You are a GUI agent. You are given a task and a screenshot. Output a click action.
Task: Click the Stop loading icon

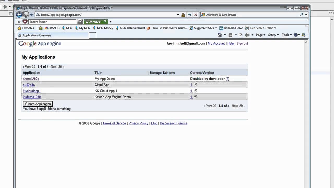pyautogui.click(x=196, y=15)
